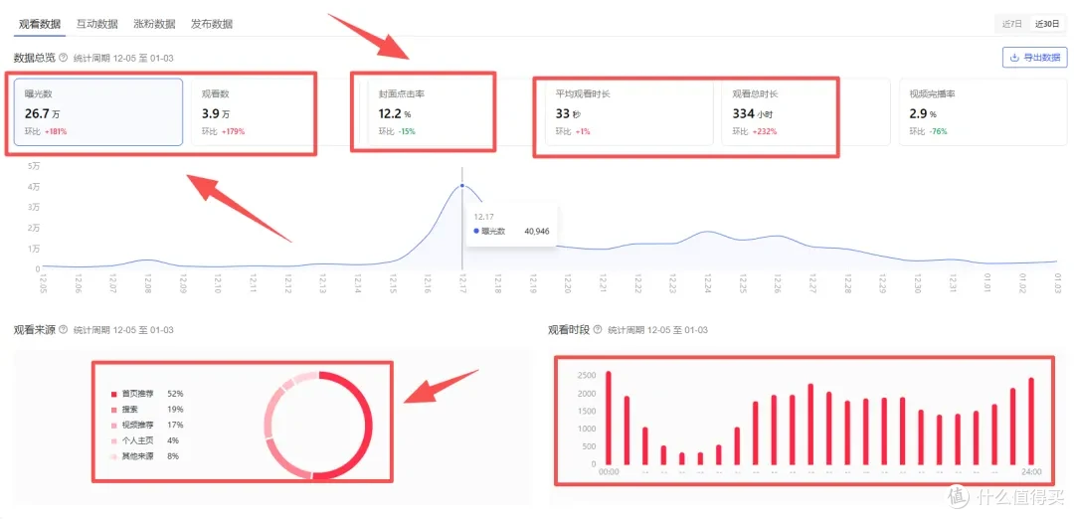This screenshot has height=519, width=1074.
Task: Click the 12.08 date label on axis
Action: (x=148, y=282)
